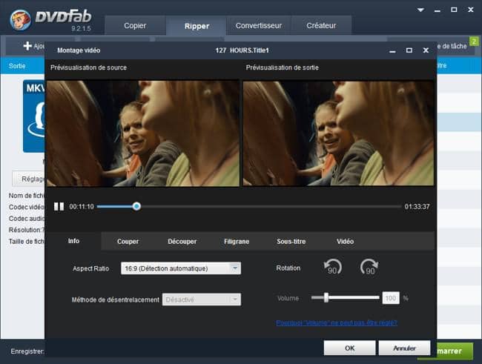Rotate video 90 degrees clockwise
Screen dimensions: 482x364
click(x=369, y=267)
